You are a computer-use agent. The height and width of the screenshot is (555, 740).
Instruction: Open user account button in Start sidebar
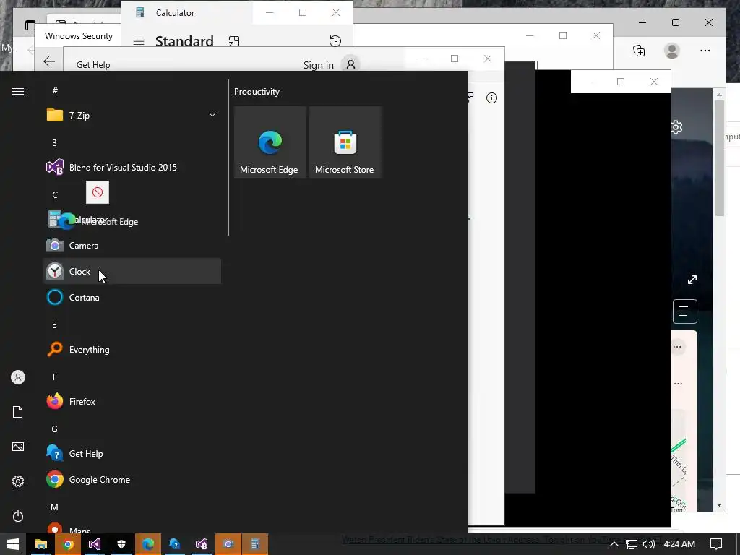18,377
